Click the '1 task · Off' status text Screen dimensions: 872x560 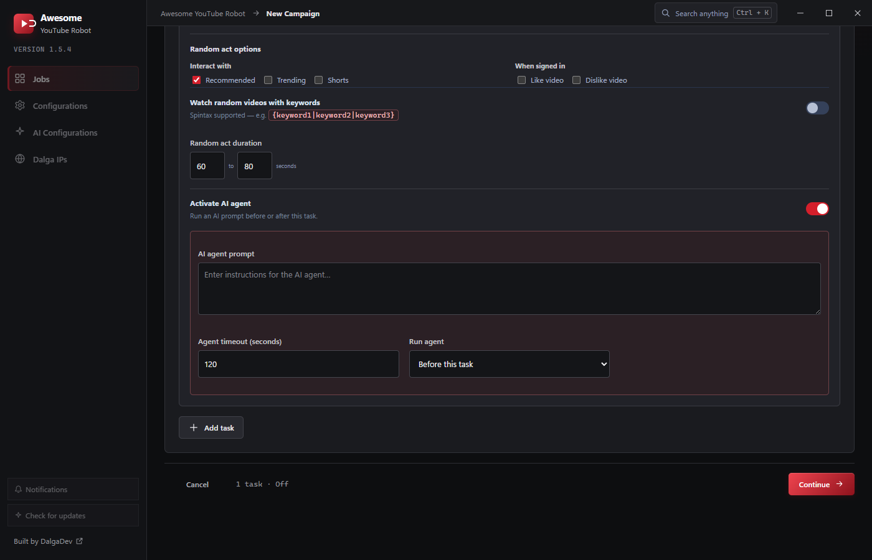tap(262, 484)
